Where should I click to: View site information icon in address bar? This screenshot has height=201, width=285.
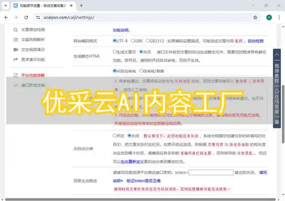tap(38, 17)
